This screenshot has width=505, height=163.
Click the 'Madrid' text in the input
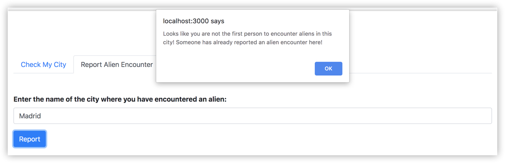point(30,116)
